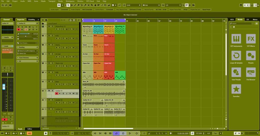The width and height of the screenshot is (260, 136).
Task: Expand the Routing section in Inspector
Action: pos(27,47)
